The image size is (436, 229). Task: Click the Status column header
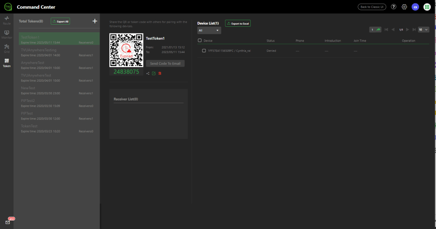[270, 40]
